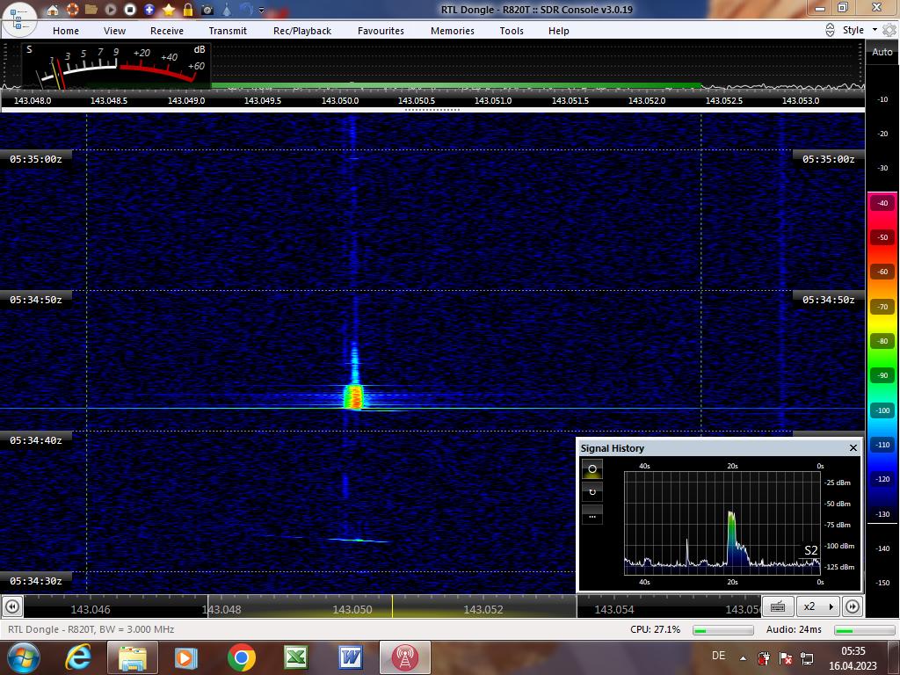This screenshot has width=900, height=675.
Task: Click 143.052 on the bottom frequency navigator
Action: 483,610
